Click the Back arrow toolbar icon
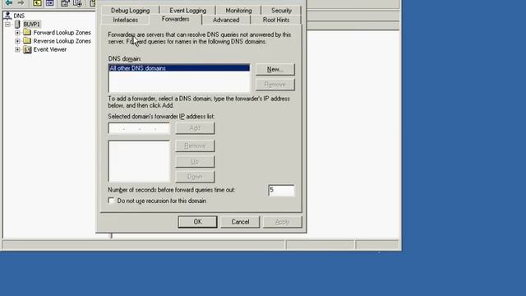 click(x=9, y=3)
